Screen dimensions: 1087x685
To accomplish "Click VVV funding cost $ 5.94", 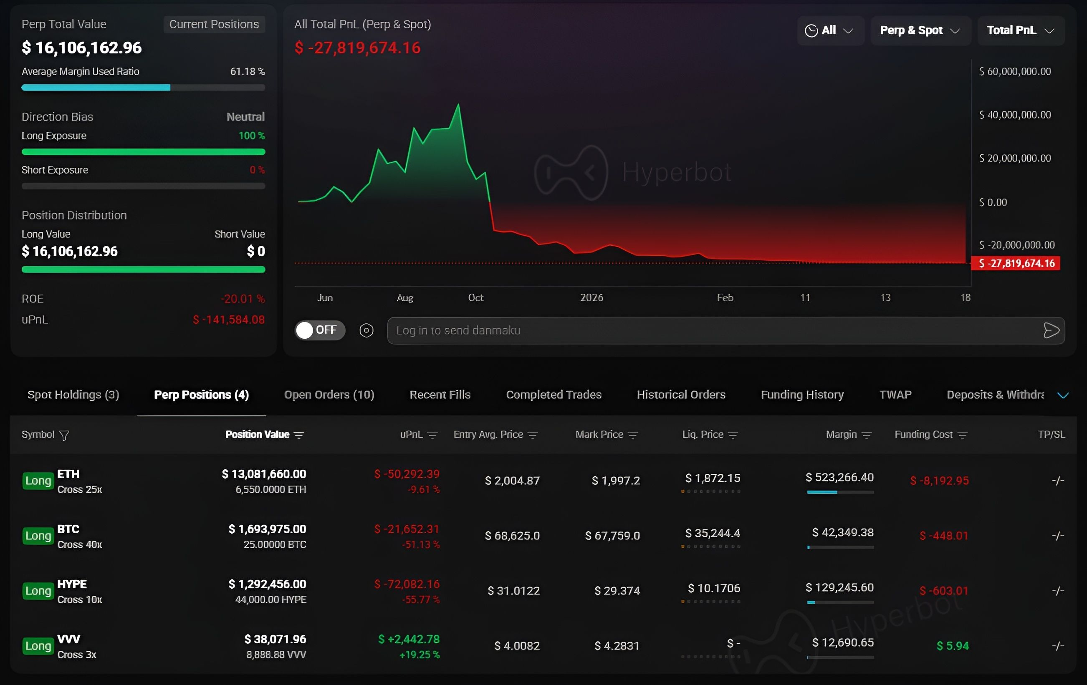I will click(953, 646).
